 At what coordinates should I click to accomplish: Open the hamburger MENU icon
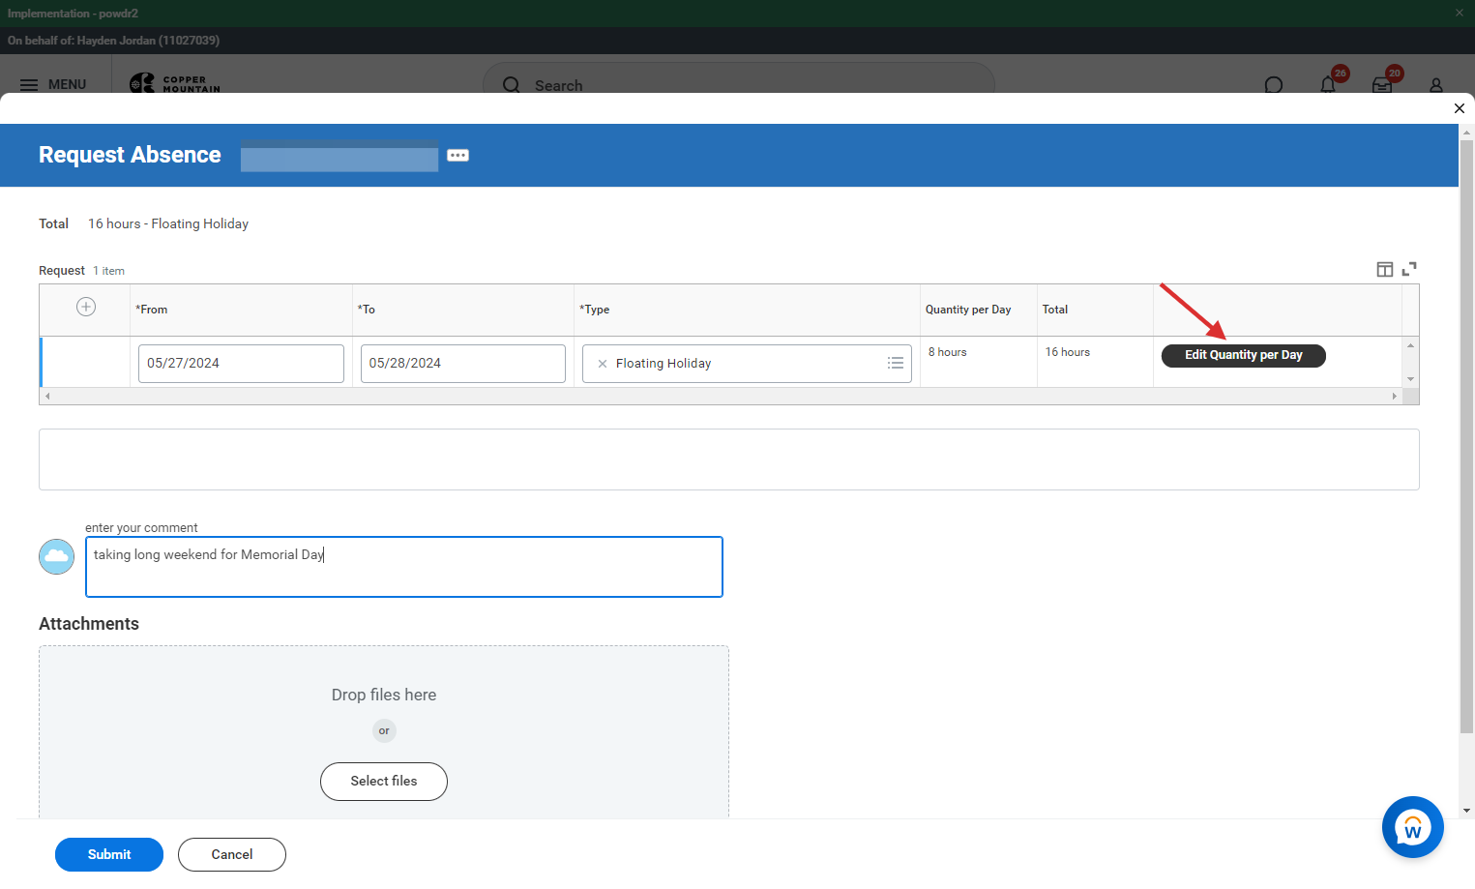point(29,85)
